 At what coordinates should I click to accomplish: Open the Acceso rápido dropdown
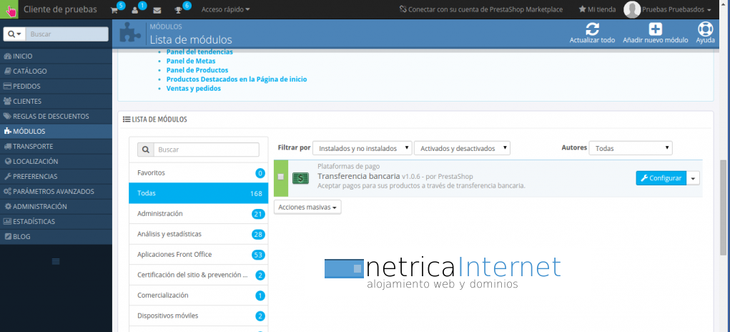(225, 9)
